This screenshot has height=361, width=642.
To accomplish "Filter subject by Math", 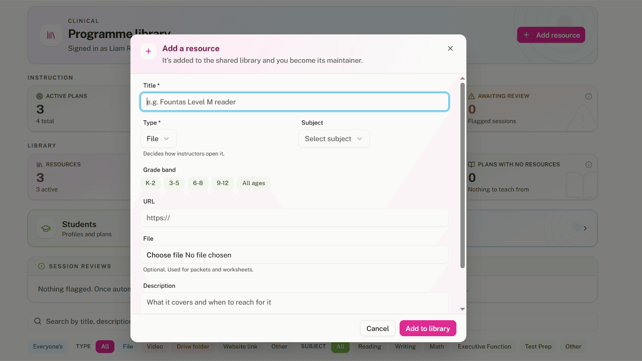I will pyautogui.click(x=437, y=347).
